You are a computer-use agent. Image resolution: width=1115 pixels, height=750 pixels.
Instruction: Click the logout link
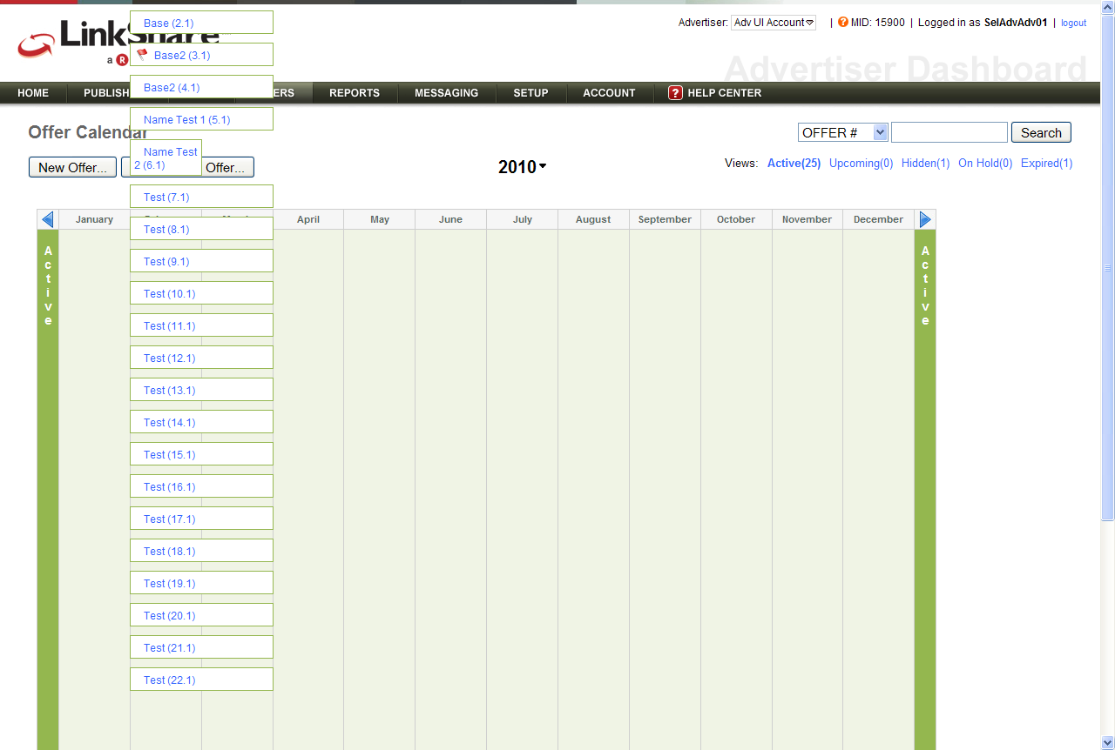coord(1073,23)
